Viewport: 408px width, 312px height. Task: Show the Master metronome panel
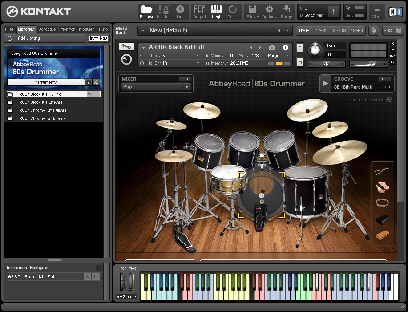pos(163,12)
